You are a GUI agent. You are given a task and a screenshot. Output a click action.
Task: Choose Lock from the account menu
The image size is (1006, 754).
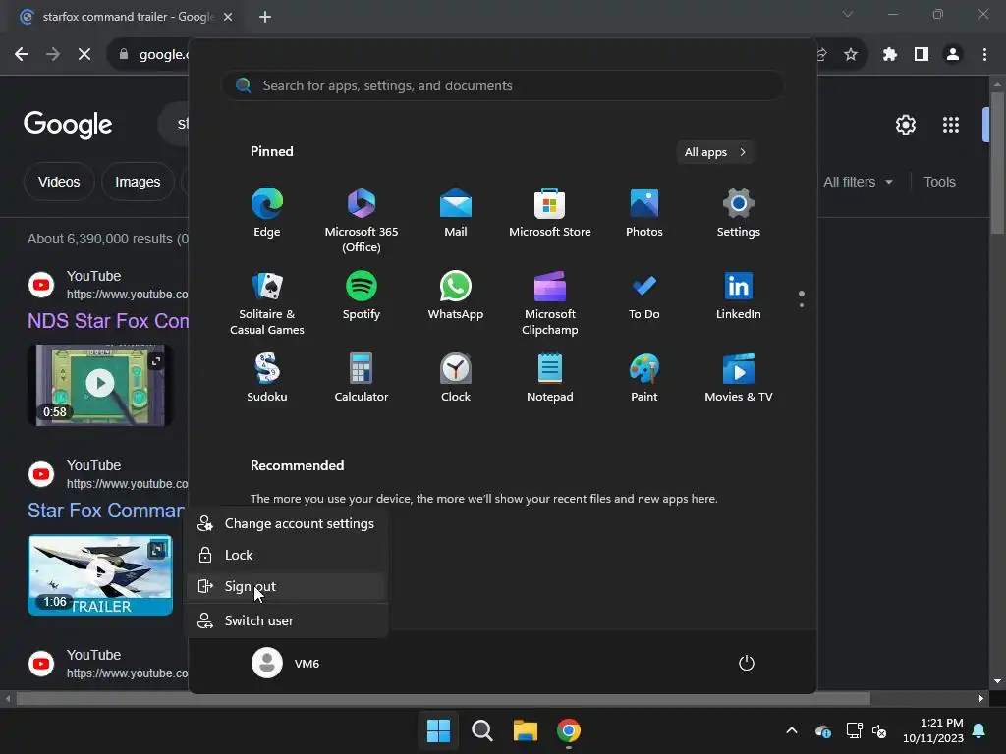tap(286, 556)
